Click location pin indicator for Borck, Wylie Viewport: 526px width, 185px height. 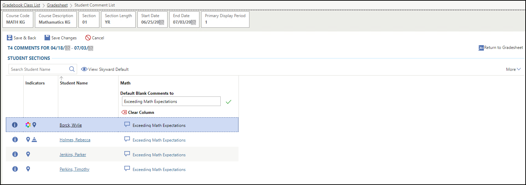click(x=34, y=125)
